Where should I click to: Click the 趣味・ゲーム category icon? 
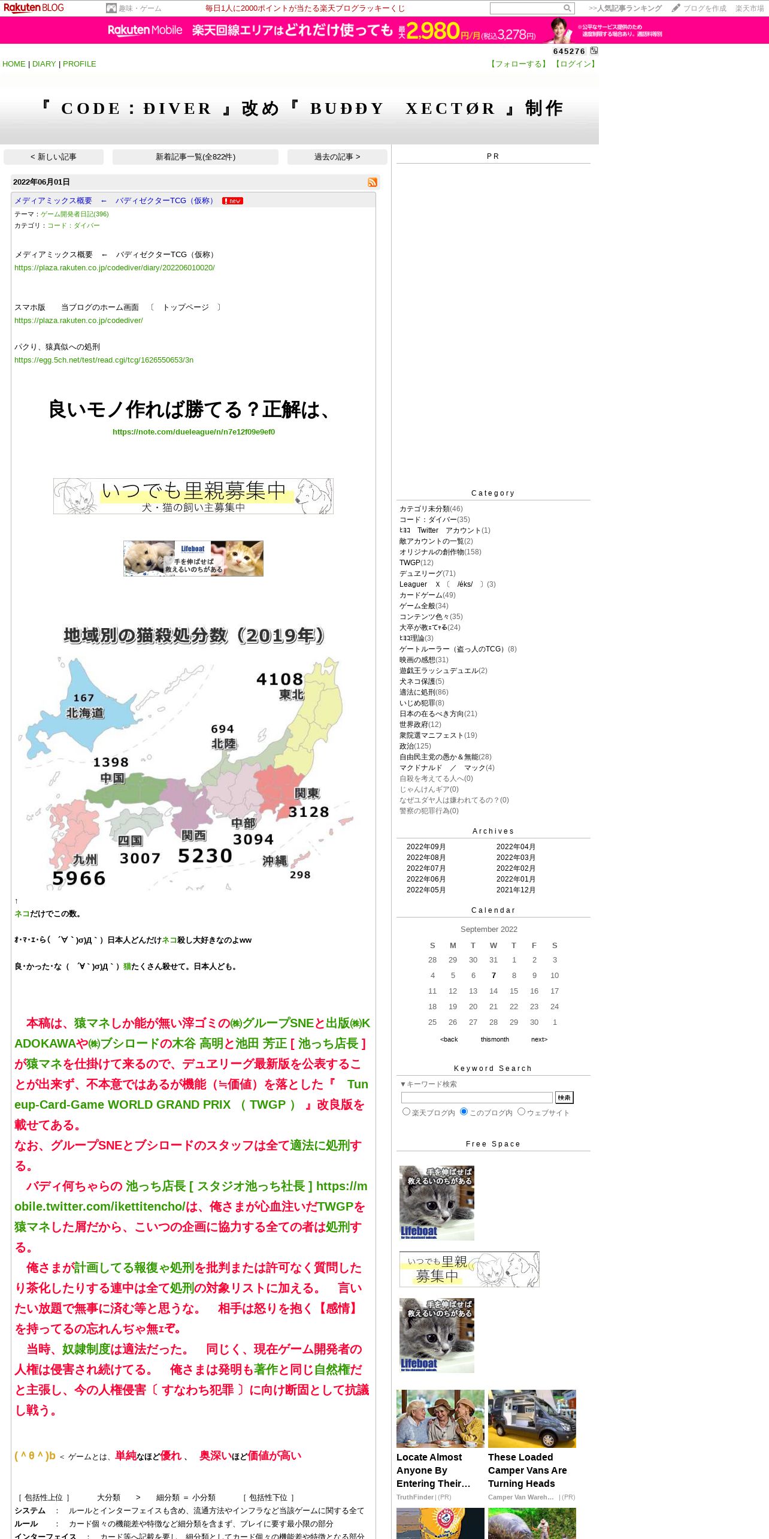111,8
